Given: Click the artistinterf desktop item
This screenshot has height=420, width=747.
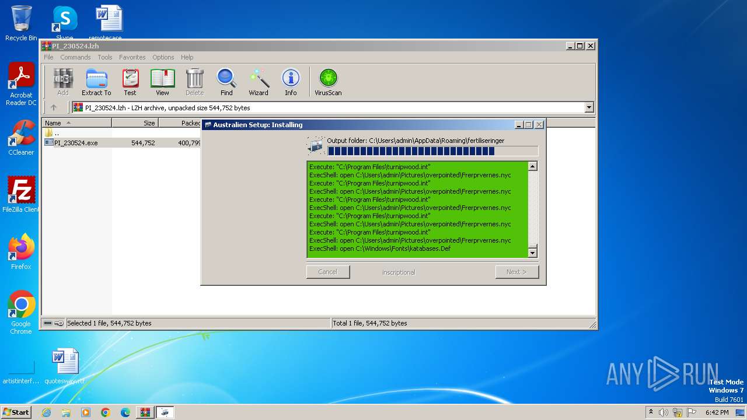Looking at the screenshot, I should click(x=21, y=371).
